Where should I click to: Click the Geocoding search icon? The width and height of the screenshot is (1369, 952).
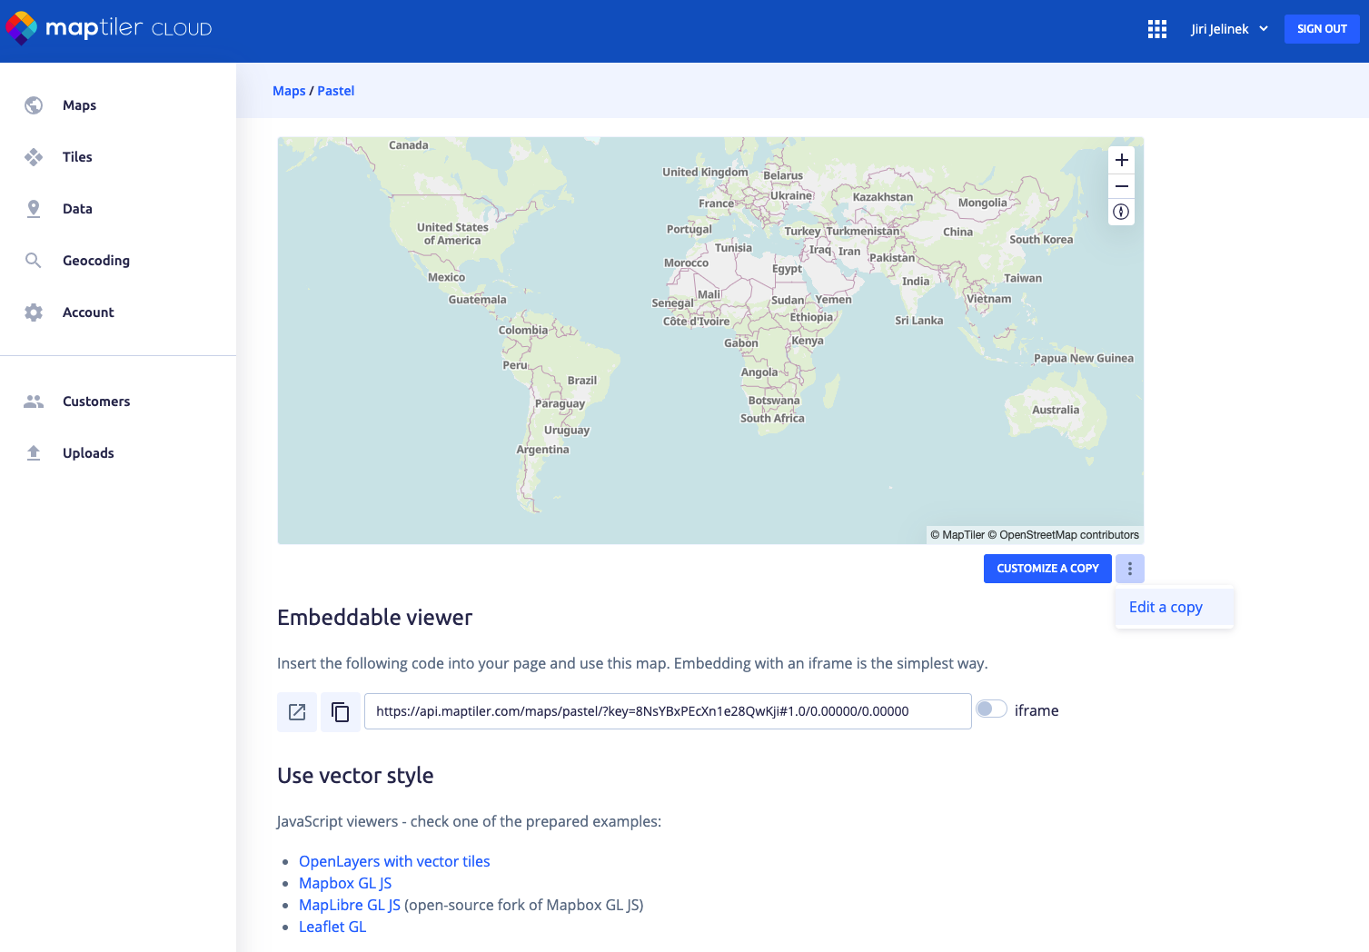click(x=34, y=261)
